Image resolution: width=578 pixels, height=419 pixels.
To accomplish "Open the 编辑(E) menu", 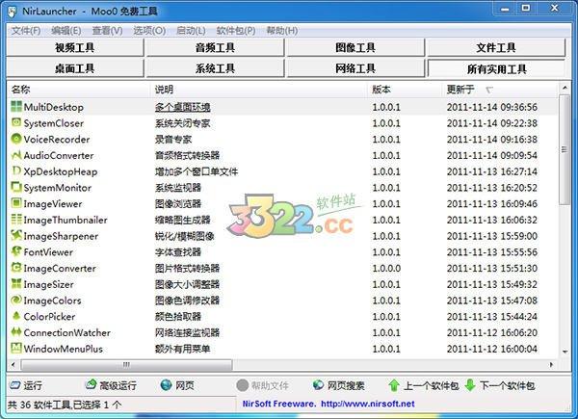I will 66,31.
